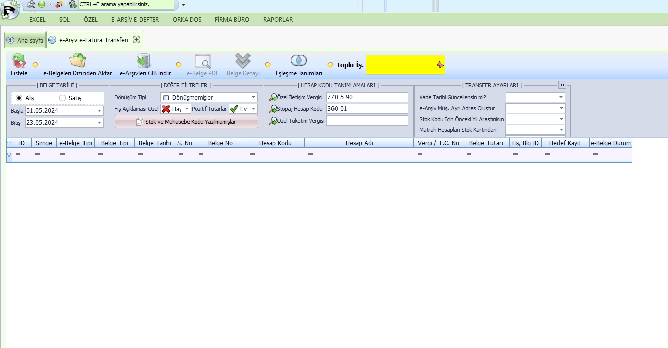Click the yellow Toplu İş. box
The image size is (668, 348).
[x=405, y=65]
